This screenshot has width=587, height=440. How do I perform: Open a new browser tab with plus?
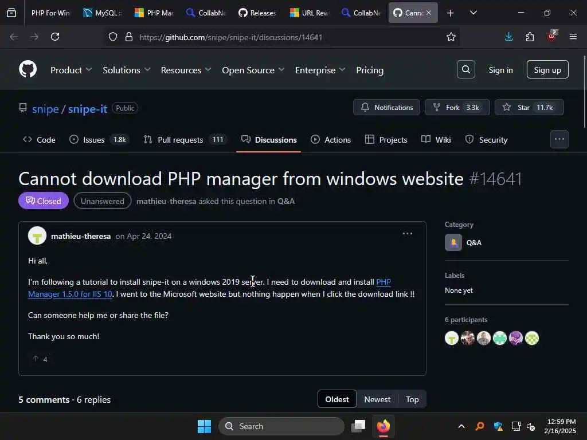450,13
